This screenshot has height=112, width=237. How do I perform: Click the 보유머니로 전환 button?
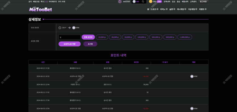(x=70, y=44)
